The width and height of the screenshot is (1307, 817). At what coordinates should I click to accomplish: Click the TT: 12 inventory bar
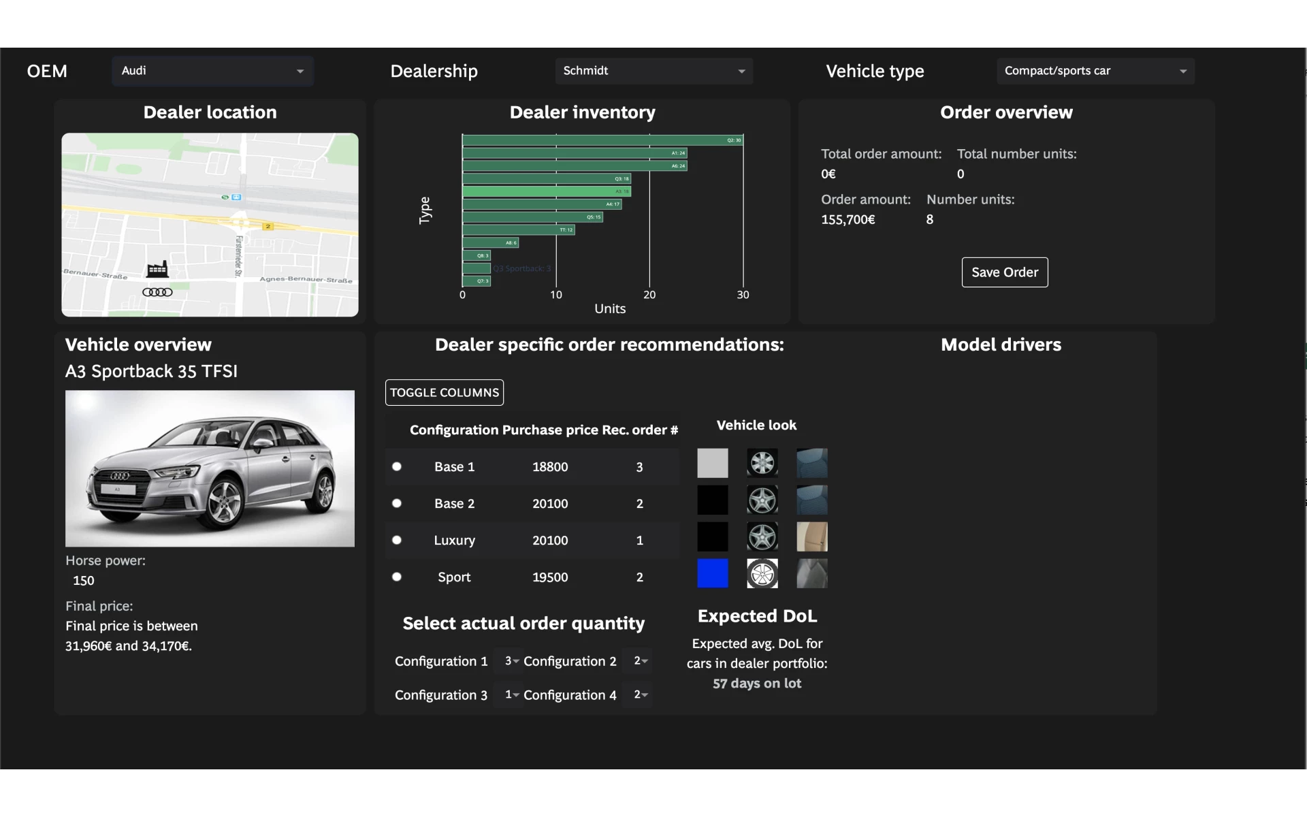[519, 230]
